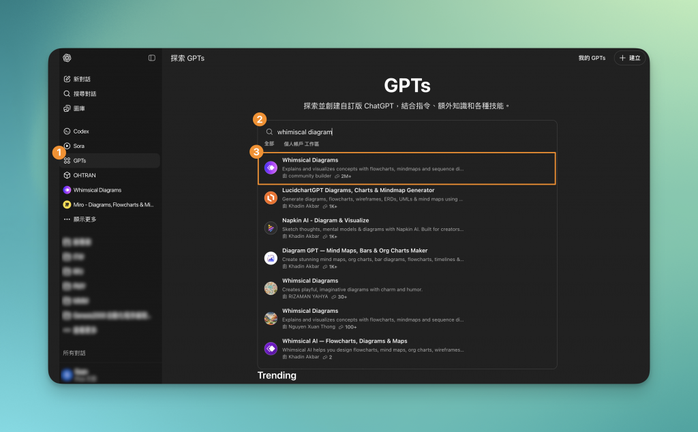This screenshot has width=698, height=432.
Task: Open 我的 GPTs
Action: pos(592,58)
